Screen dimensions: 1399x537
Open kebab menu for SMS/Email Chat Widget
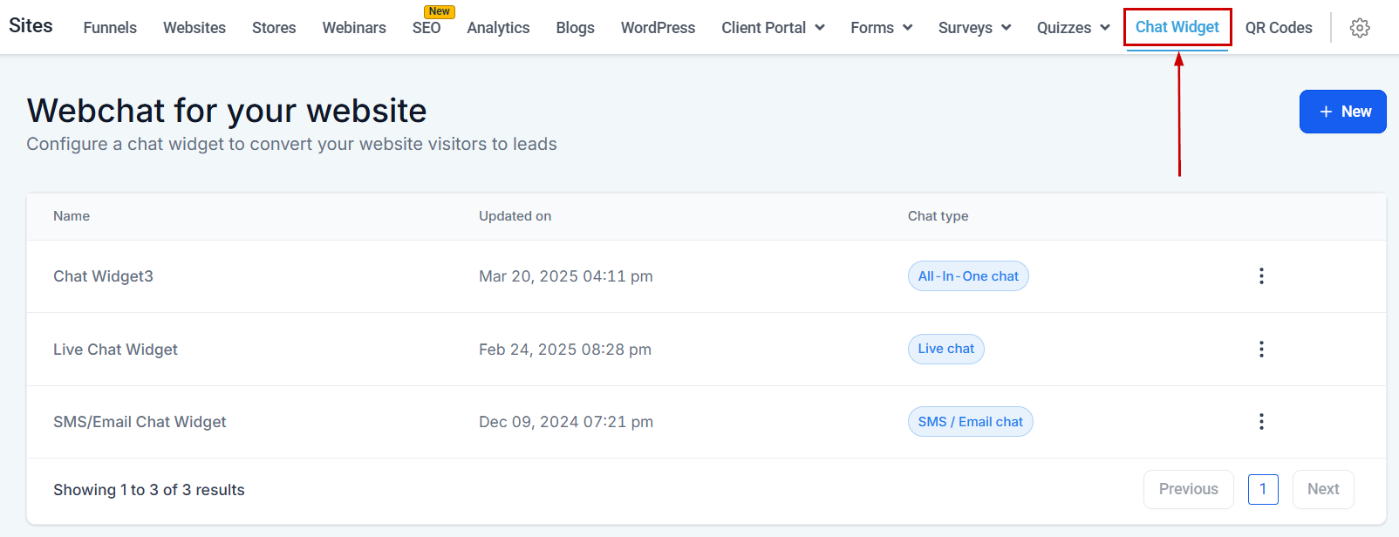[x=1261, y=422]
